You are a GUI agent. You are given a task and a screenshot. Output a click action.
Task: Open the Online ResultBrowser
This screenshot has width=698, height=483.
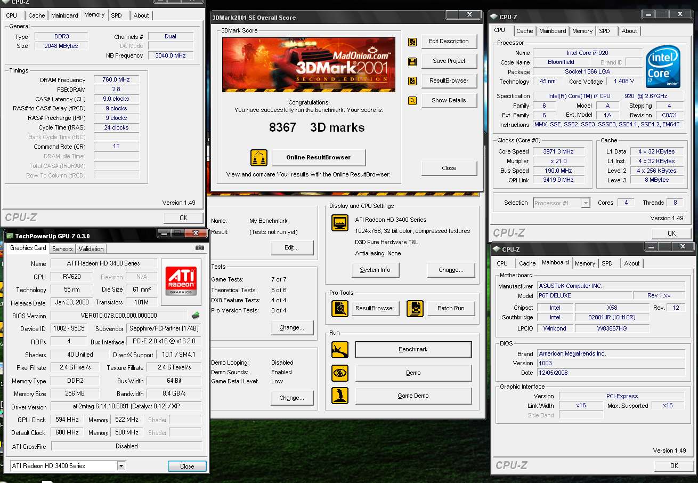pyautogui.click(x=319, y=158)
